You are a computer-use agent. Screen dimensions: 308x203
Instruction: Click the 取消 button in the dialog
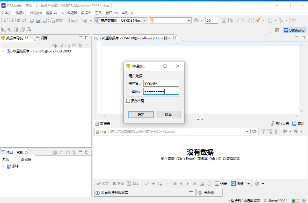[x=168, y=115]
